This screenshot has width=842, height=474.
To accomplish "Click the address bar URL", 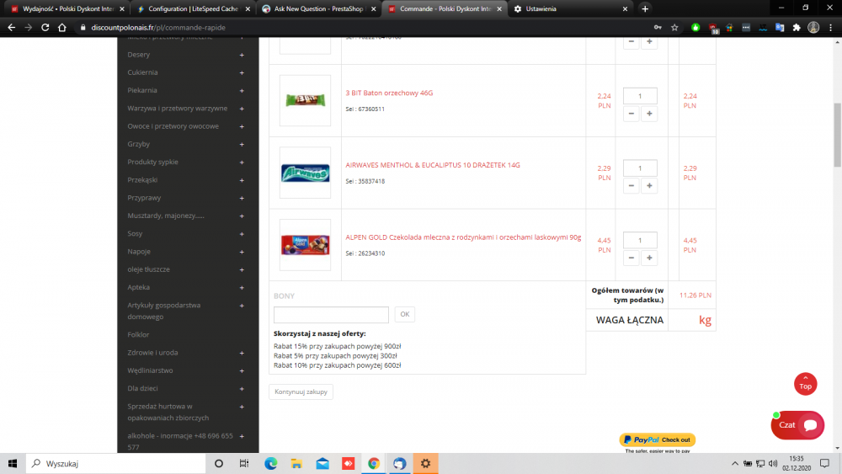I will point(158,28).
